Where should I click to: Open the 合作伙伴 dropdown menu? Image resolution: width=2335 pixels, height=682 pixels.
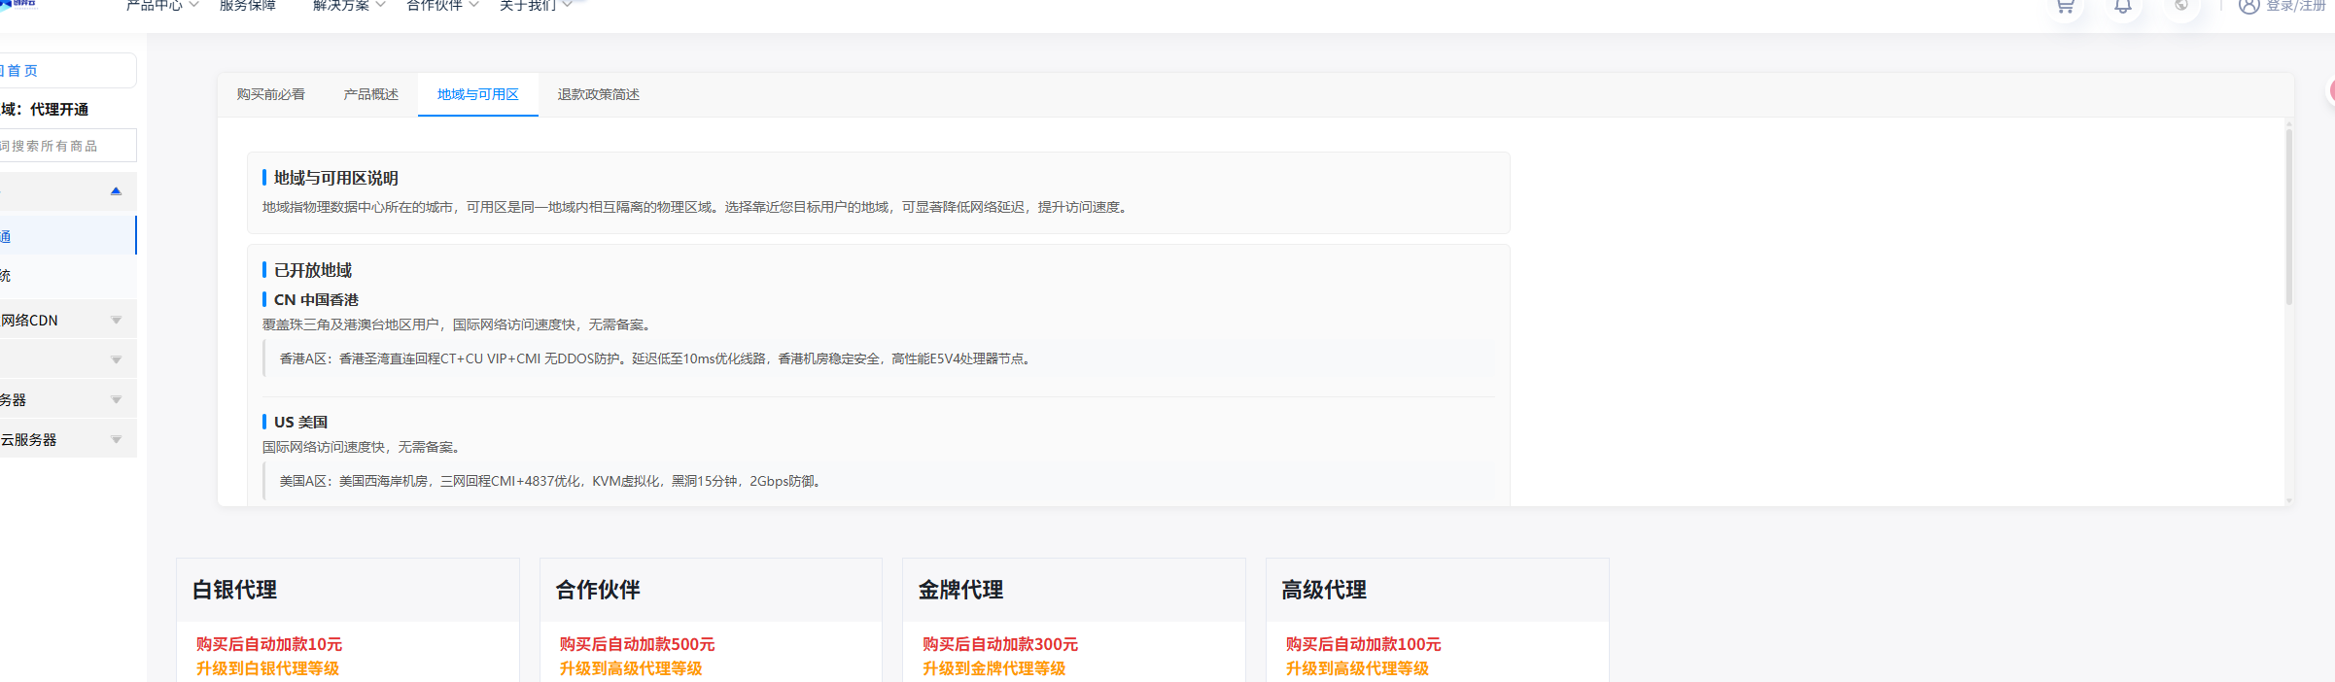point(441,6)
